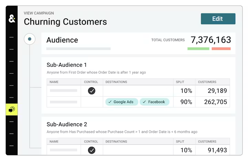This screenshot has height=161, width=248.
Task: Click the Audience section title
Action: pos(62,40)
